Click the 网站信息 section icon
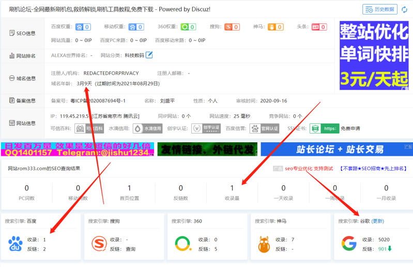The height and width of the screenshot is (267, 413). (x=12, y=123)
